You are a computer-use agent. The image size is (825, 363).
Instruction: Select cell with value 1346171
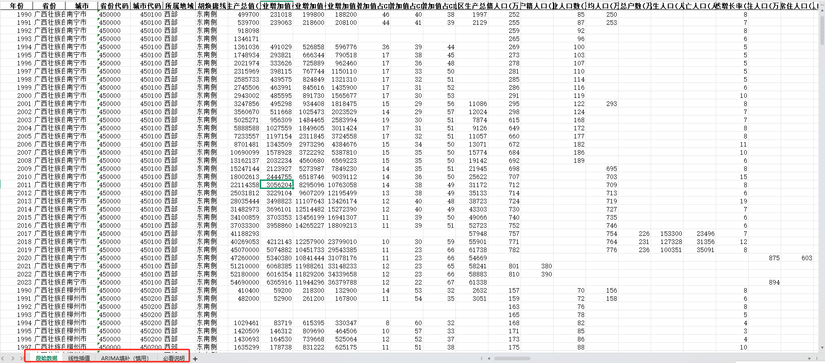tap(244, 39)
